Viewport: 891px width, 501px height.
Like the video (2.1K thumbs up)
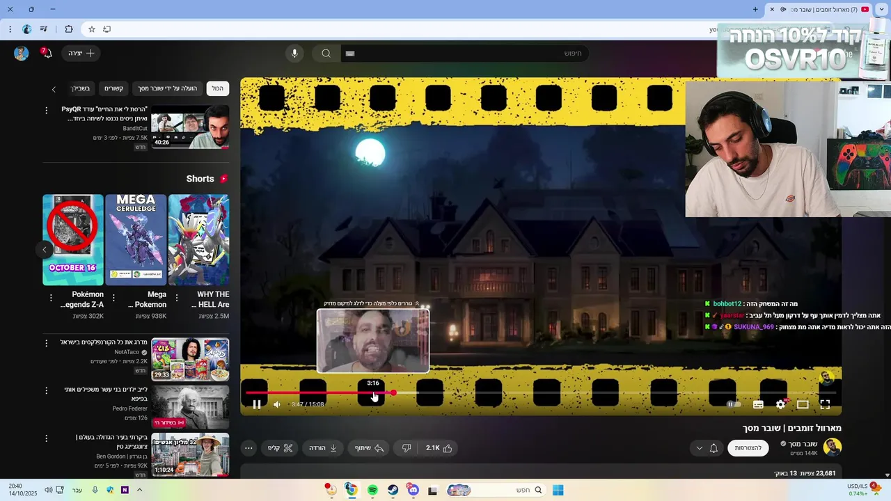click(439, 448)
